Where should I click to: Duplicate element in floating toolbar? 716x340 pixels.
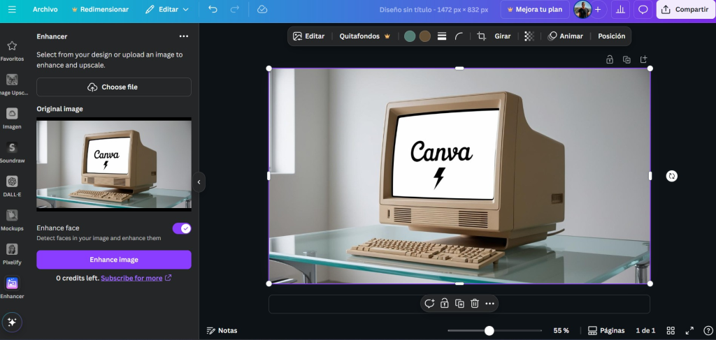click(x=460, y=304)
